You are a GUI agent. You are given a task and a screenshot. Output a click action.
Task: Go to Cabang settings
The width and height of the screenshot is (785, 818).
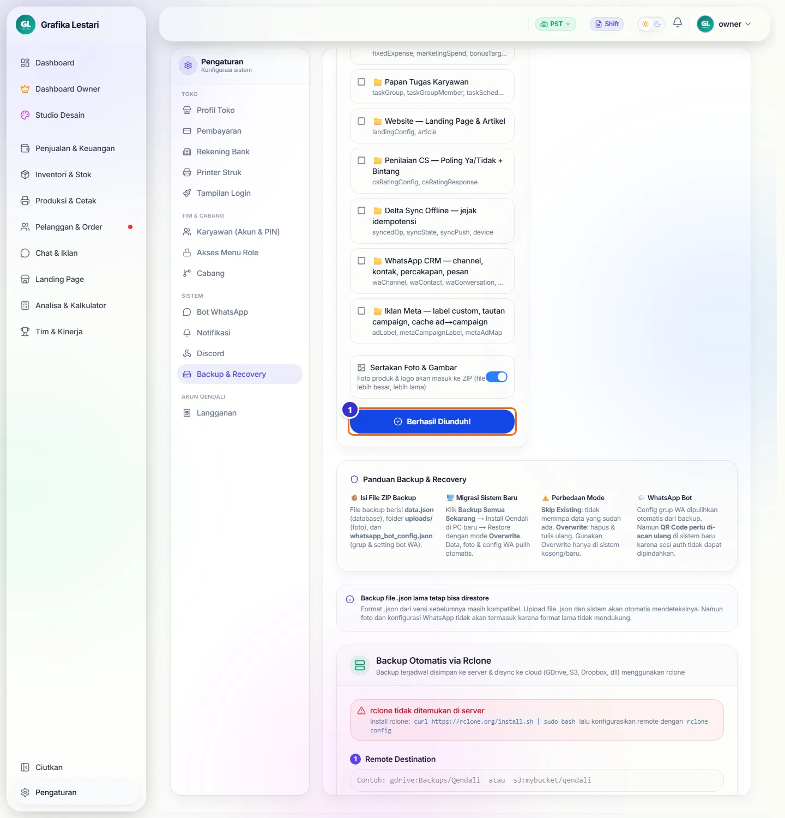click(x=240, y=273)
